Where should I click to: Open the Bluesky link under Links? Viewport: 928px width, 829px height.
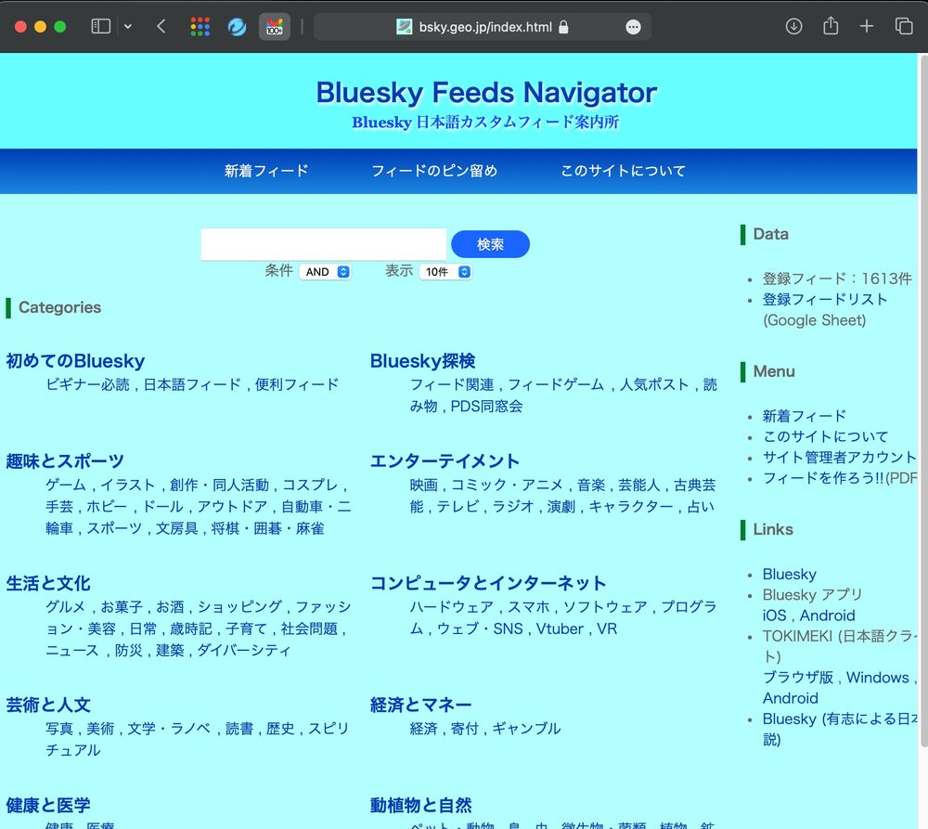click(x=790, y=575)
